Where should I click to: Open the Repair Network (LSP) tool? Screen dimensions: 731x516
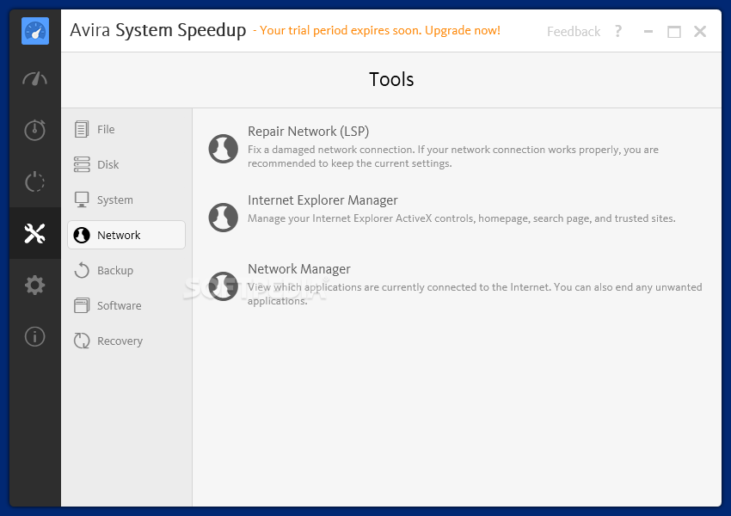tap(308, 132)
